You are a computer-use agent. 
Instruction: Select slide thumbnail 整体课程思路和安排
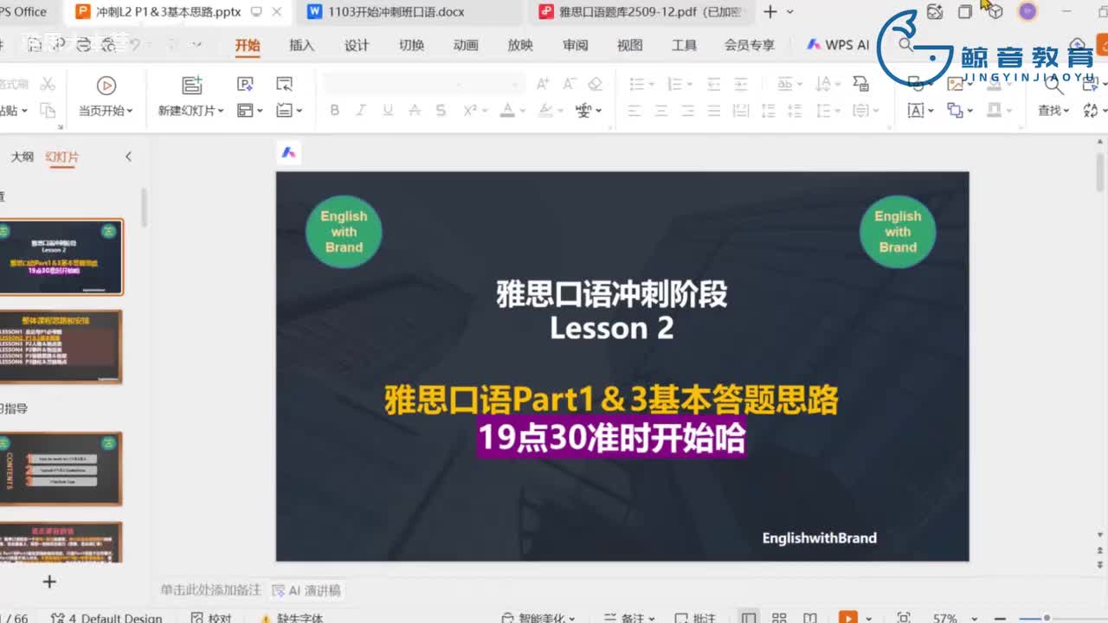61,346
